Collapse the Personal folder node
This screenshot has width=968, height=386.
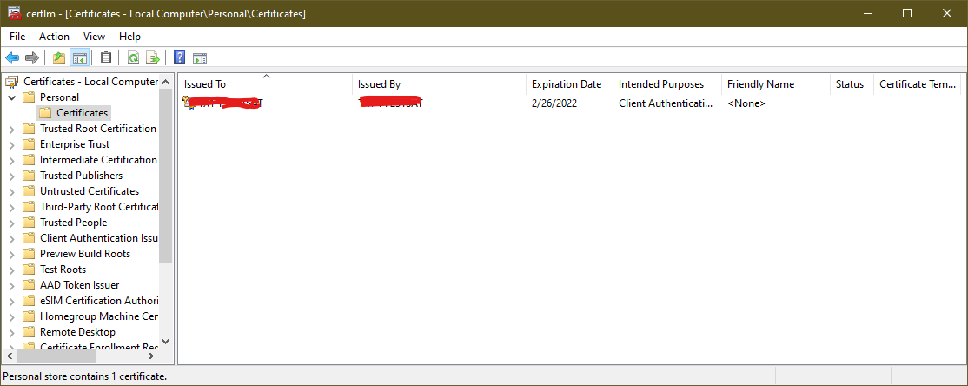[x=11, y=97]
